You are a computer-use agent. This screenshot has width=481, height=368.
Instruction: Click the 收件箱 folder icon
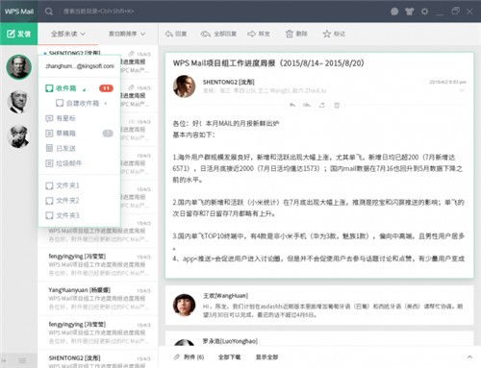pyautogui.click(x=49, y=88)
